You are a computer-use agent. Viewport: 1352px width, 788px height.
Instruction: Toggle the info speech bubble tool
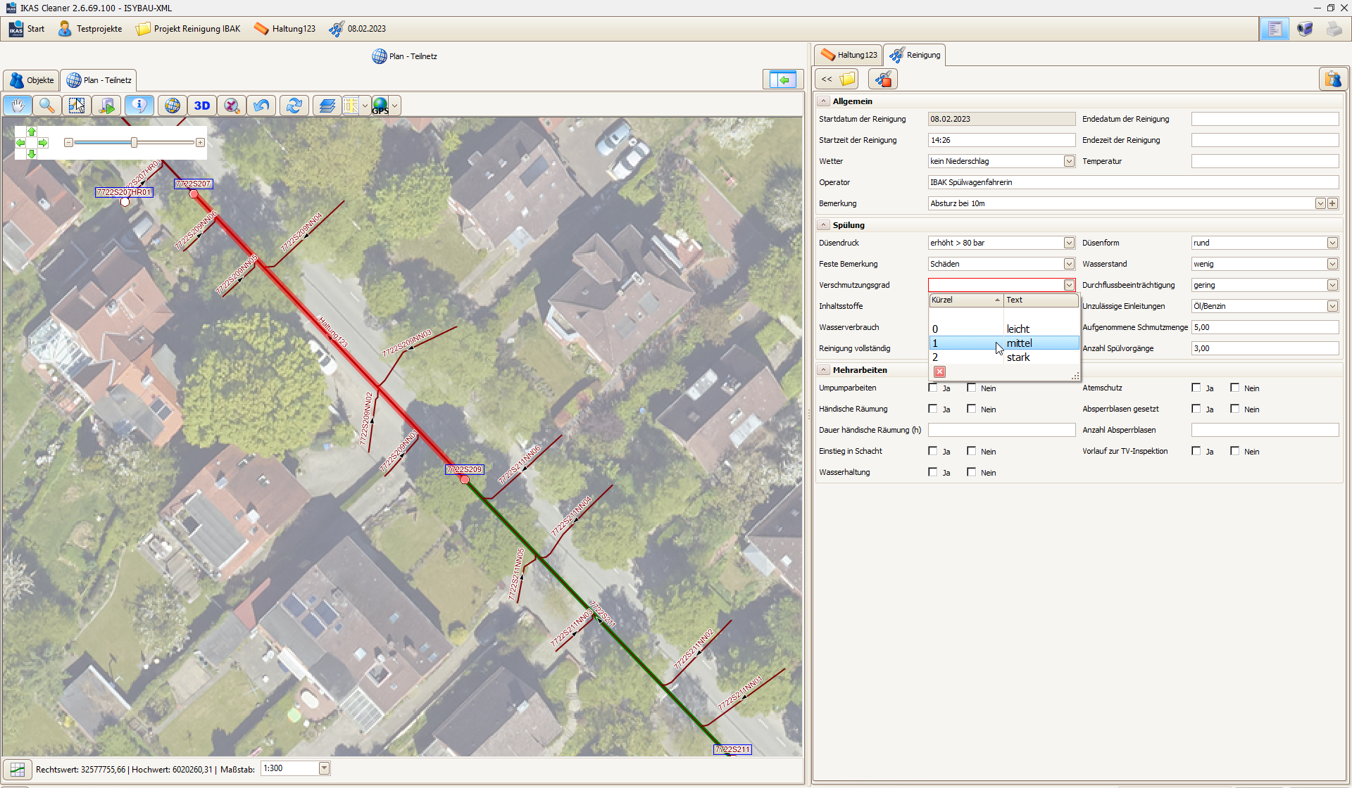click(x=139, y=106)
